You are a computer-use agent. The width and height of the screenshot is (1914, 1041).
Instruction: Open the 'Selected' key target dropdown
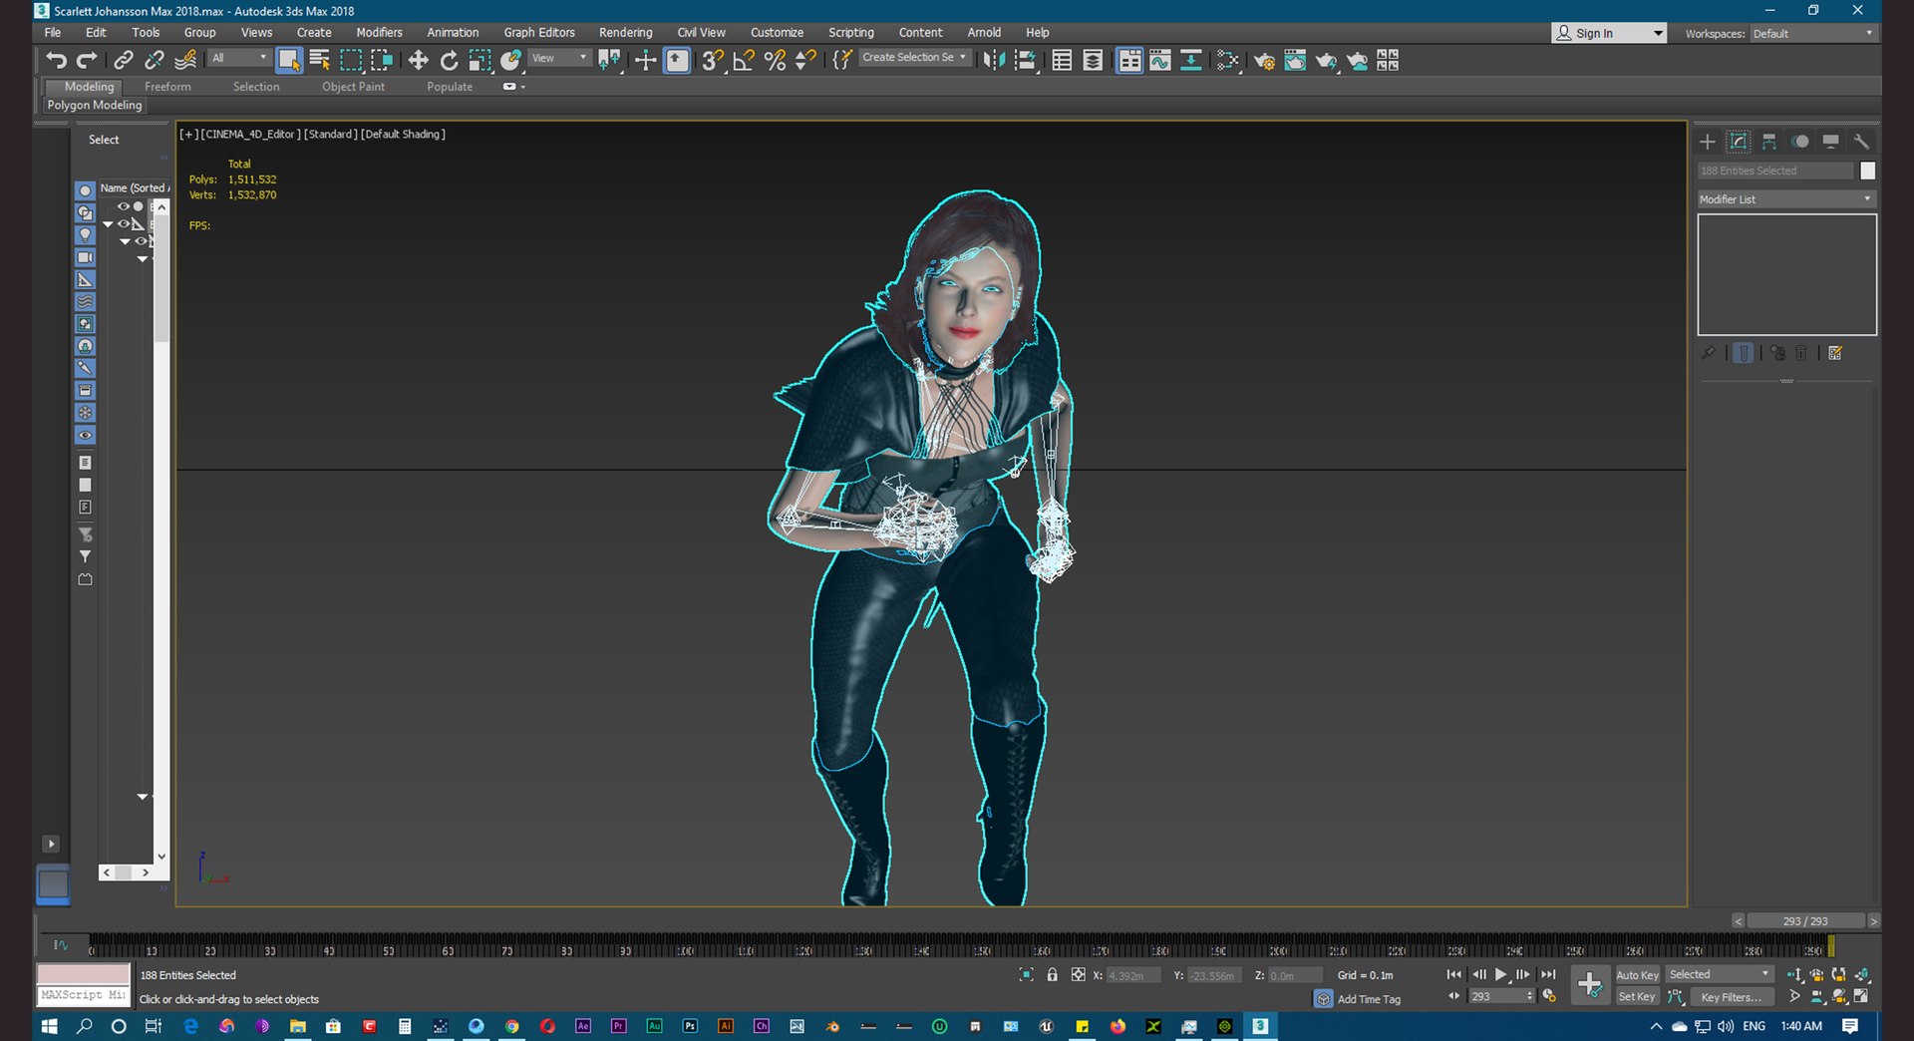[x=1720, y=974]
